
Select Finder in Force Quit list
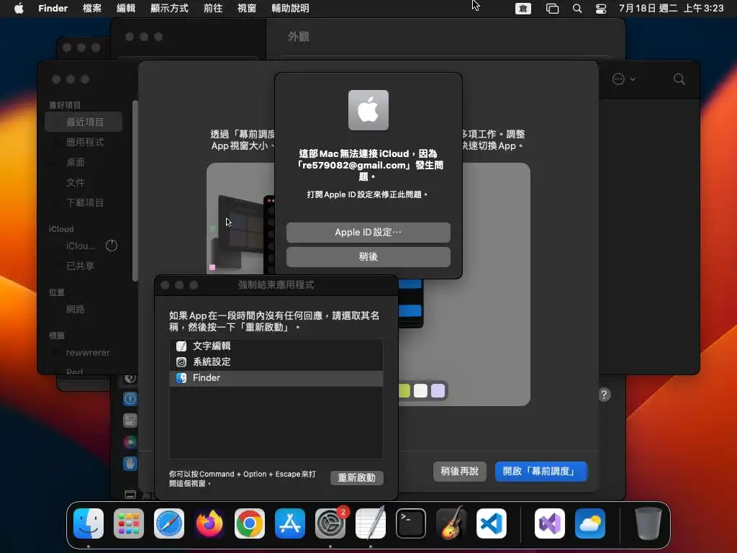click(x=276, y=378)
